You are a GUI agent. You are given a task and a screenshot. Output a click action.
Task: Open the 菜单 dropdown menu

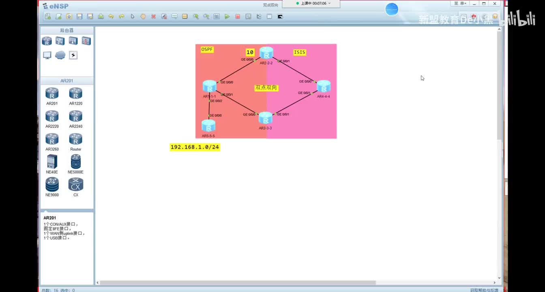[x=460, y=3]
